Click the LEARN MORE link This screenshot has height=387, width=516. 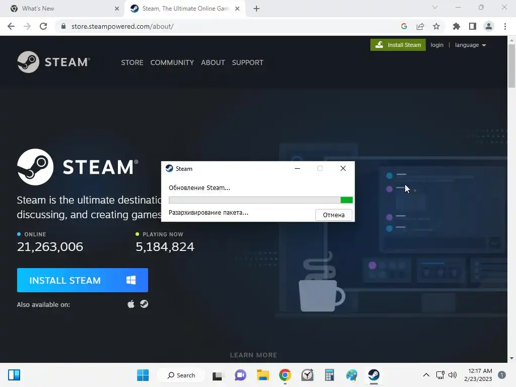click(253, 355)
